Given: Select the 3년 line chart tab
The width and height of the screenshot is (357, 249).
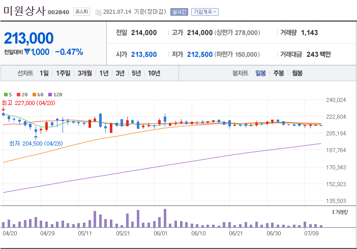Looking at the screenshot, I should [120, 73].
